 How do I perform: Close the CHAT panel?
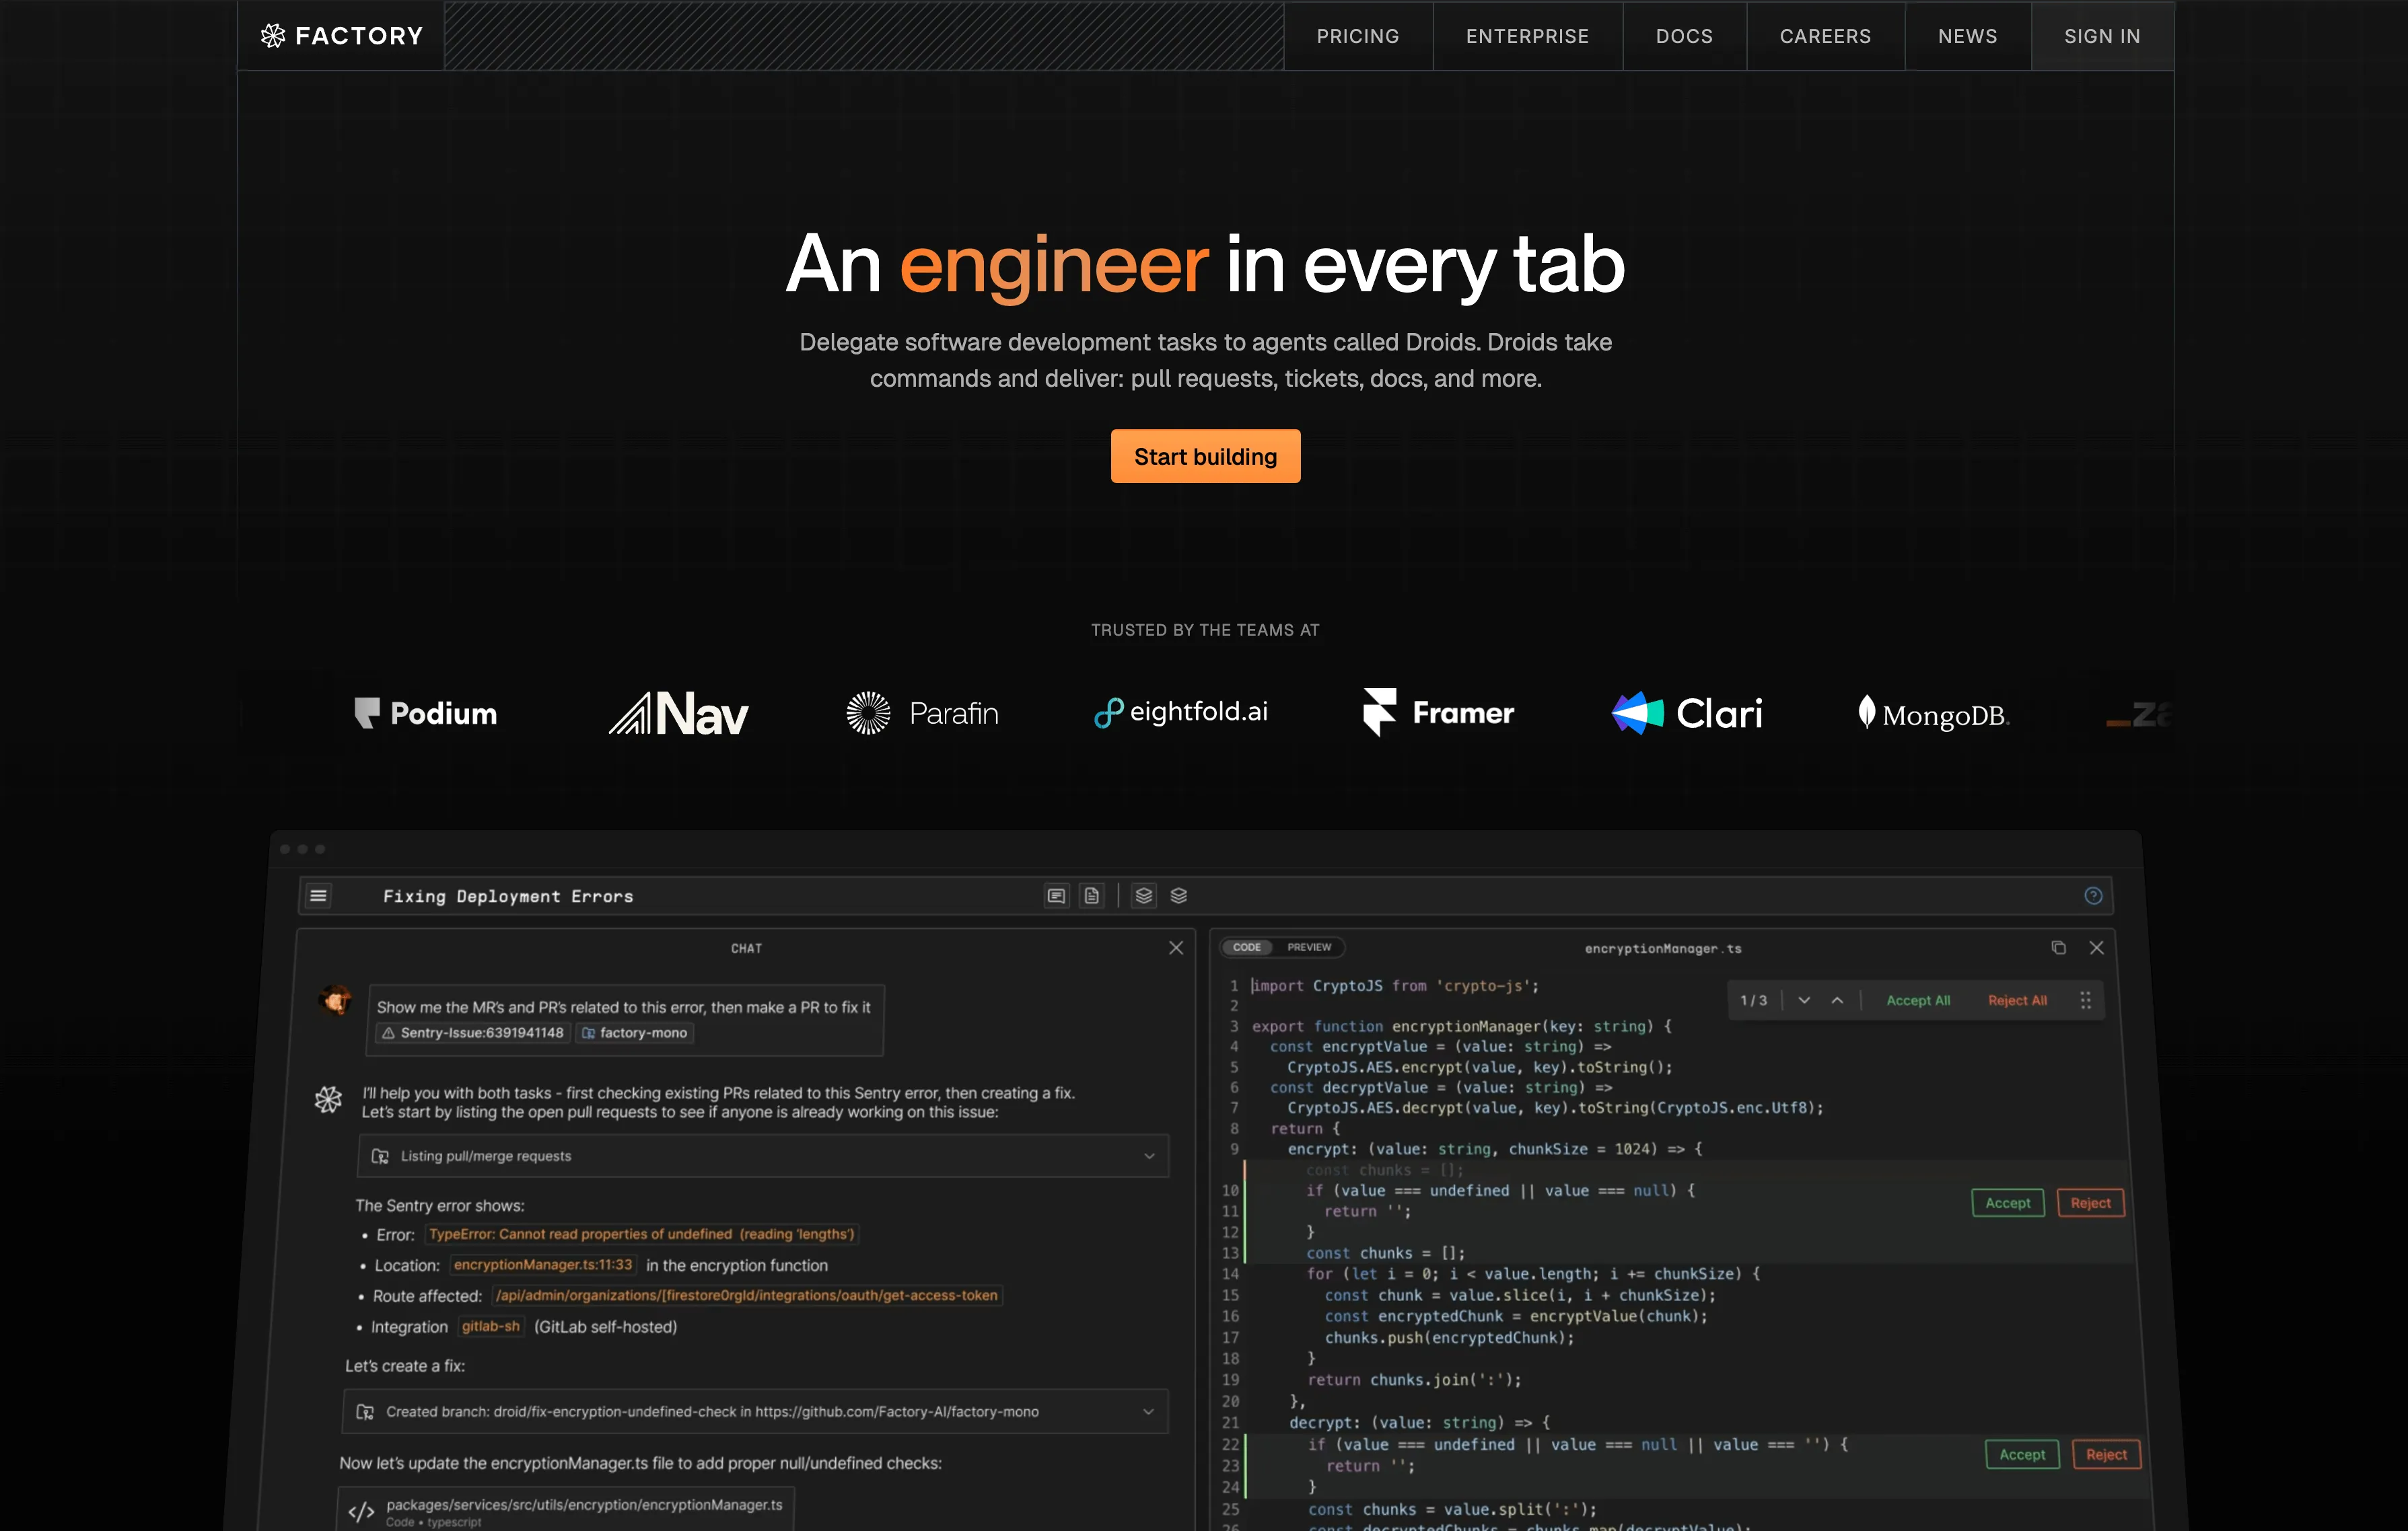[x=1176, y=947]
